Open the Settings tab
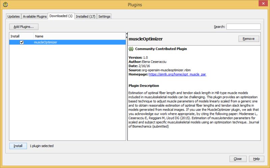The height and width of the screenshot is (168, 270). coord(104,17)
